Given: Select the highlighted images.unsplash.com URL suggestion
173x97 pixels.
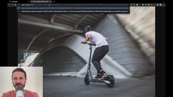Looking at the screenshot, I should pos(73,8).
